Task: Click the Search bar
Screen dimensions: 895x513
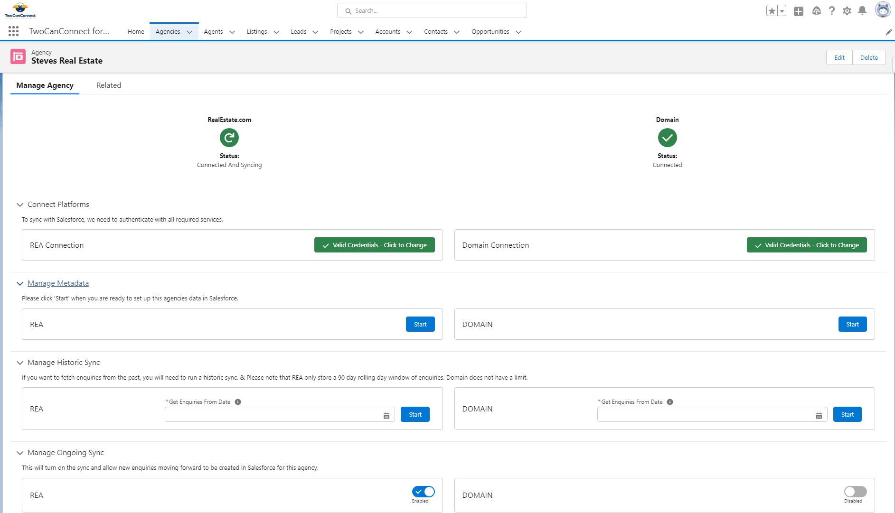Action: pos(431,10)
